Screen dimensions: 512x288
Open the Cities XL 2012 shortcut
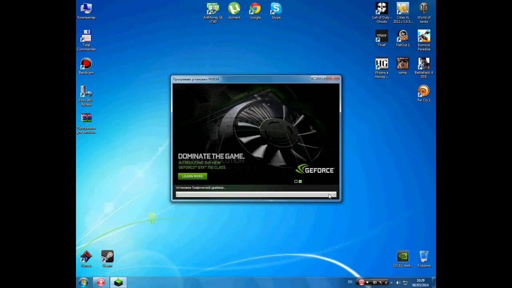click(x=403, y=13)
